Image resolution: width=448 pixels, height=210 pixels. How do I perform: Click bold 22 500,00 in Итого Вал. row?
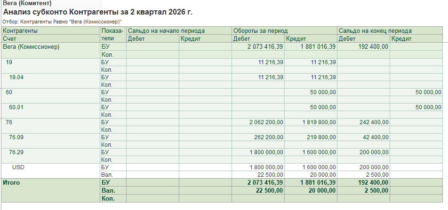[270, 190]
